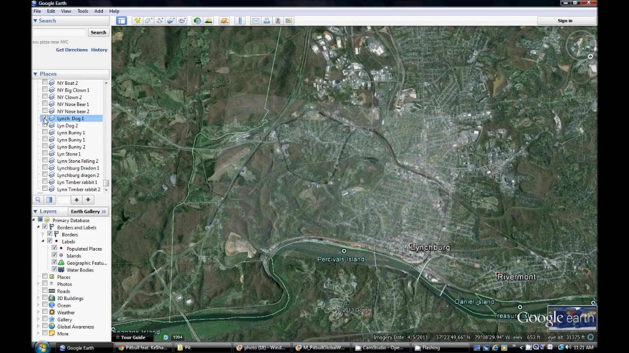Click the Search button

pyautogui.click(x=98, y=32)
